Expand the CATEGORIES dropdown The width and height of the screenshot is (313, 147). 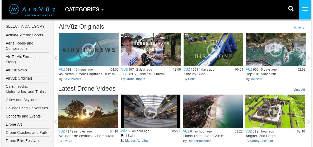(x=84, y=9)
